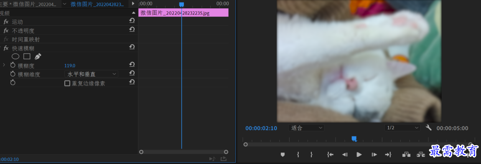
Task: Switch to the 主要 * 微信图片 master tab
Action: [28, 4]
